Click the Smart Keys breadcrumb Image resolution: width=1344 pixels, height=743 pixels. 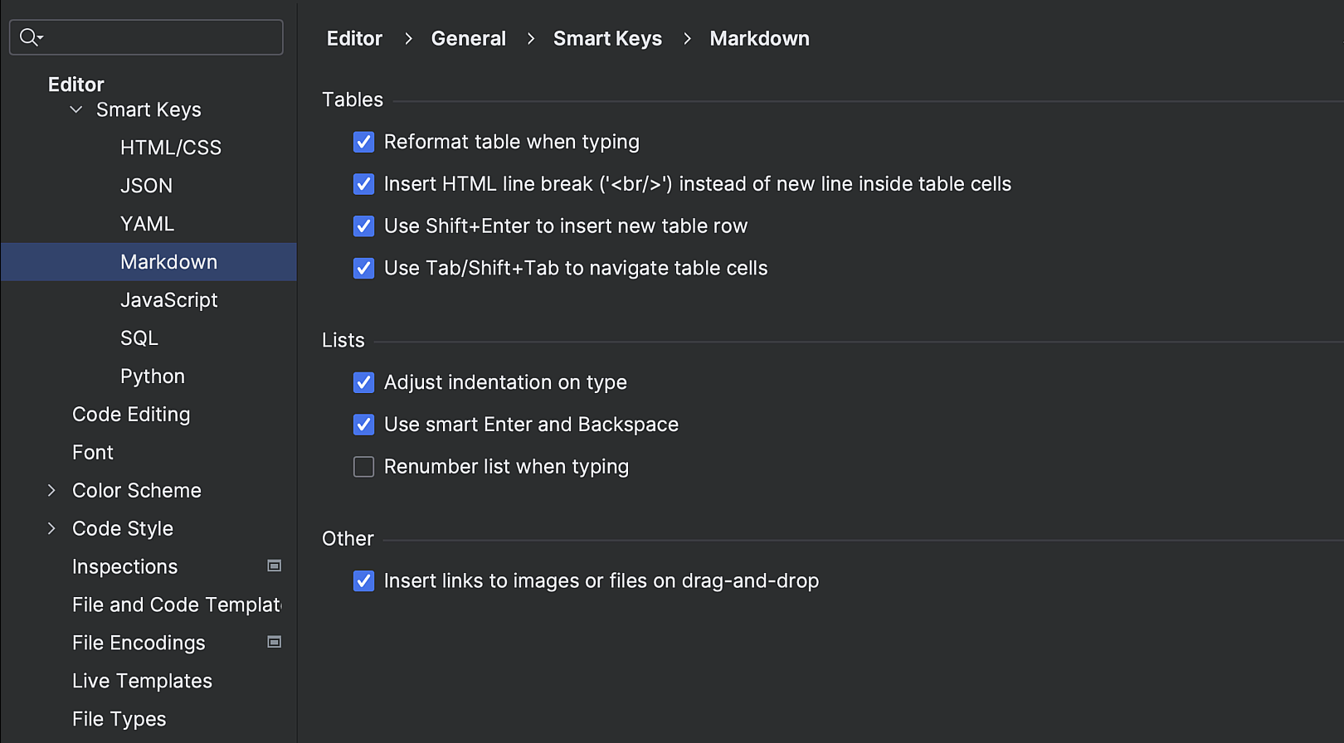click(x=606, y=38)
